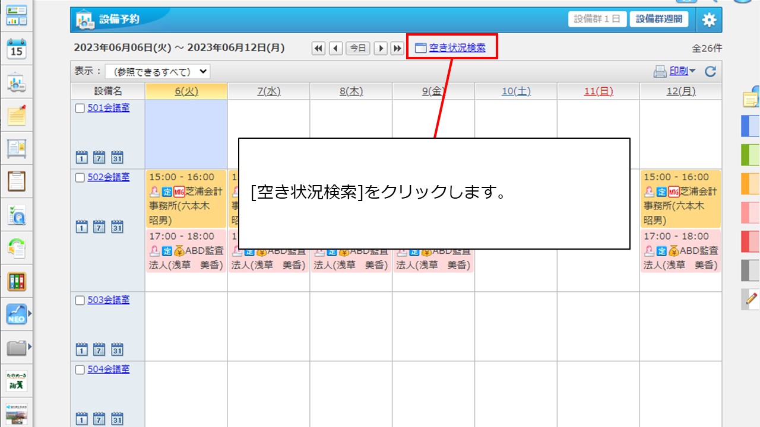Click the 空き状況検索 link
The height and width of the screenshot is (427, 760).
pos(457,48)
